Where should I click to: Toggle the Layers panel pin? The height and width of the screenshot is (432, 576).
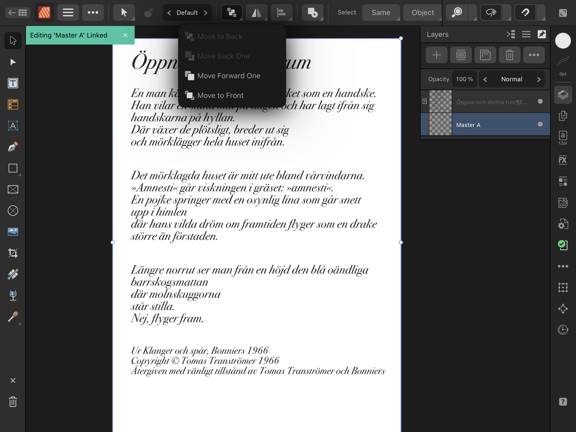coord(542,34)
